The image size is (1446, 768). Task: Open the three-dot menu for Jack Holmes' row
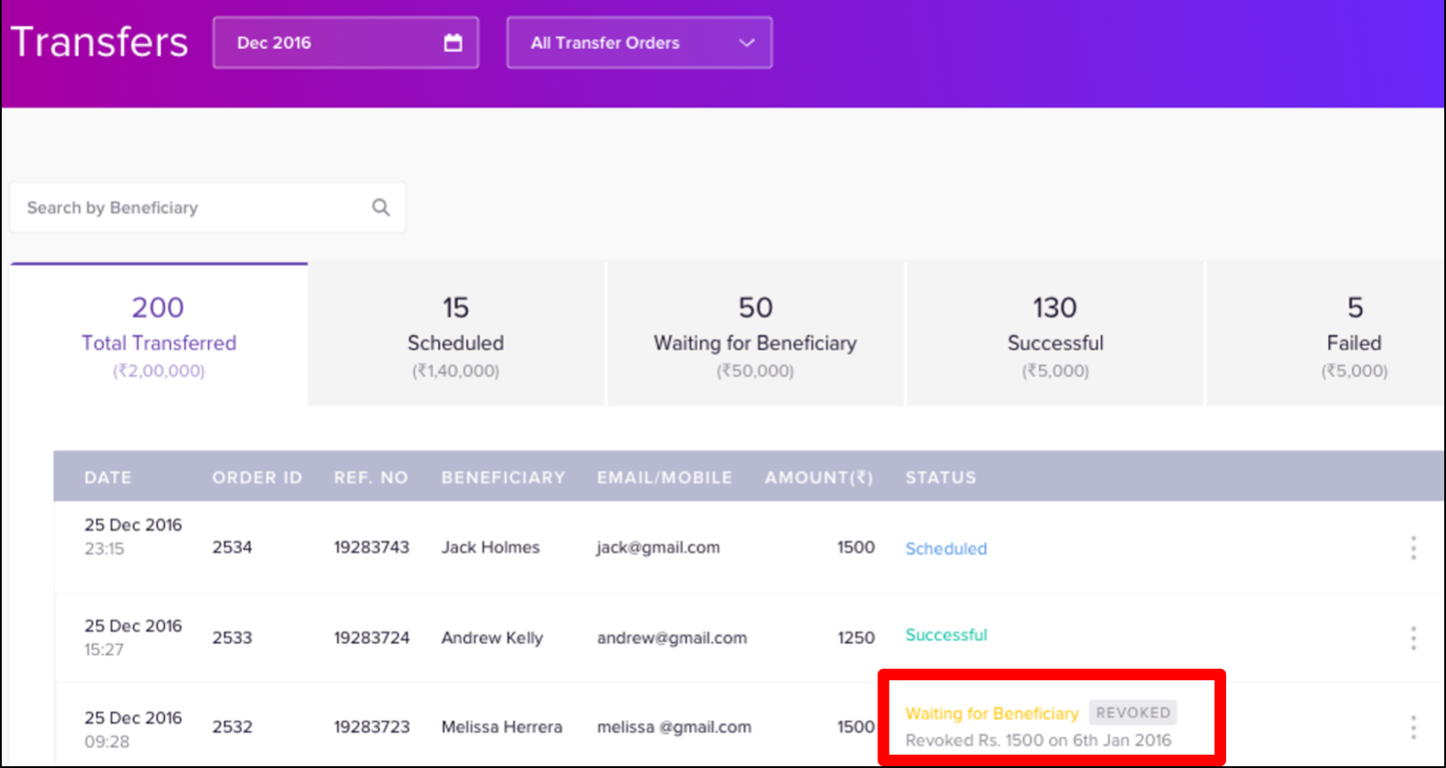click(1413, 548)
